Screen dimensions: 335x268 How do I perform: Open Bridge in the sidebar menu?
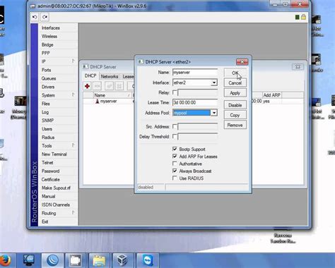[47, 45]
